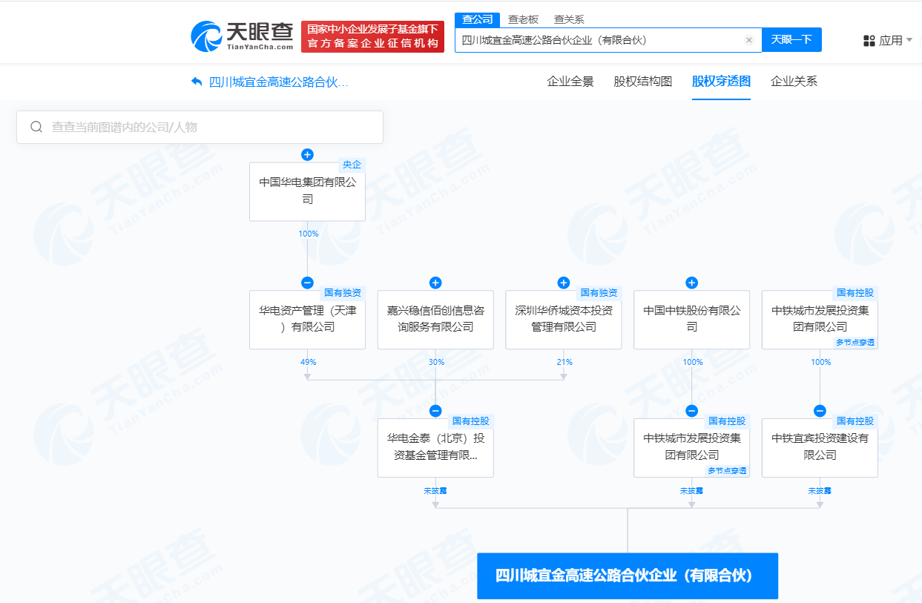Open the 中国中铁股份有限公司 node card

click(692, 320)
